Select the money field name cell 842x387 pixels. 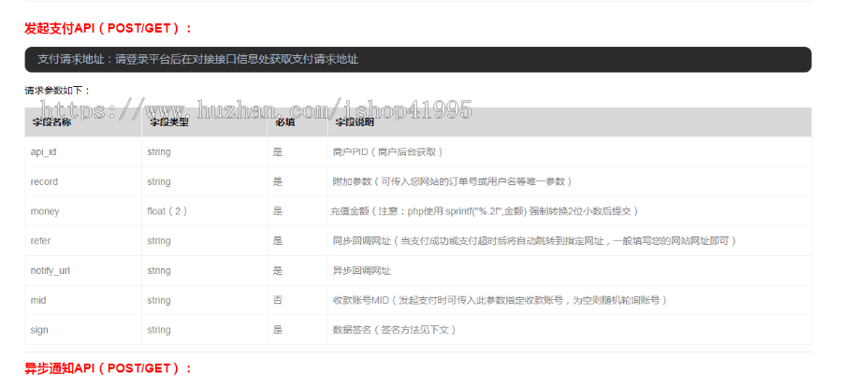tap(45, 211)
